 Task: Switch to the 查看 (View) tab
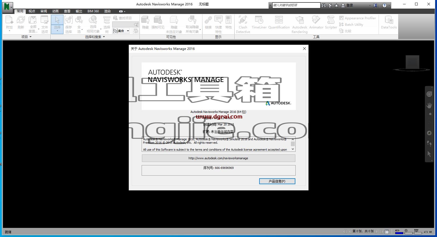(67, 11)
